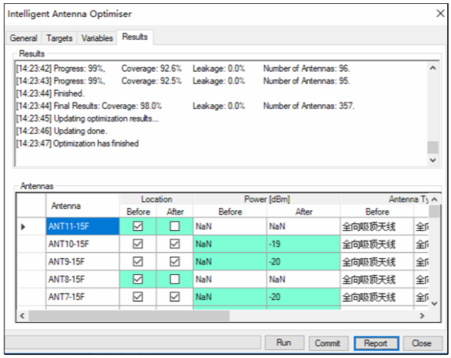Toggle Location Before checkbox for ANT10-15F
The height and width of the screenshot is (358, 451).
[138, 244]
